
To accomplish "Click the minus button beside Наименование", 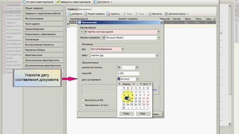I will pos(82,32).
